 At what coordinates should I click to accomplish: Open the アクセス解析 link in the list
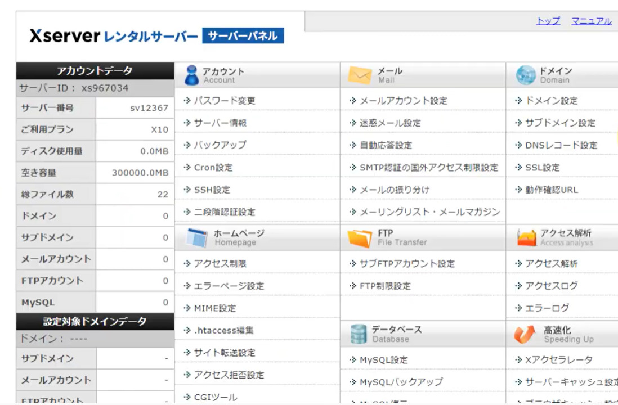pyautogui.click(x=552, y=264)
